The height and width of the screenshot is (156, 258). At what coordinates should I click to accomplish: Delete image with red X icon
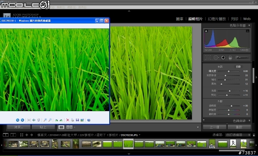click(x=68, y=120)
